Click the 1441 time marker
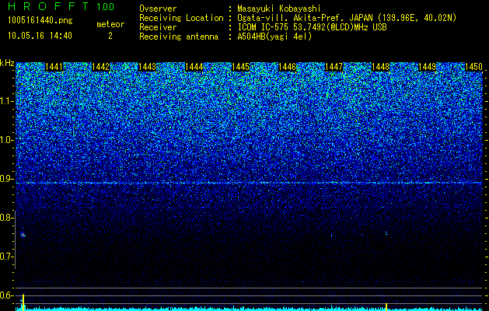 click(54, 67)
